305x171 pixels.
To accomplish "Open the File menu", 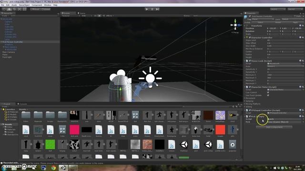I will coord(2,5).
